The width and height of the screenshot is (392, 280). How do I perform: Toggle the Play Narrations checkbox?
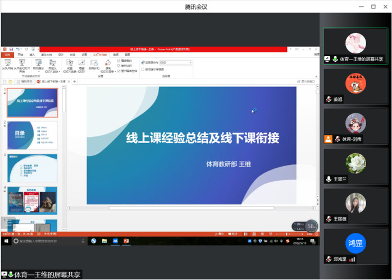coord(119,60)
